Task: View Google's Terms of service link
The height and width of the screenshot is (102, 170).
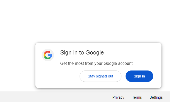Action: pos(137,97)
